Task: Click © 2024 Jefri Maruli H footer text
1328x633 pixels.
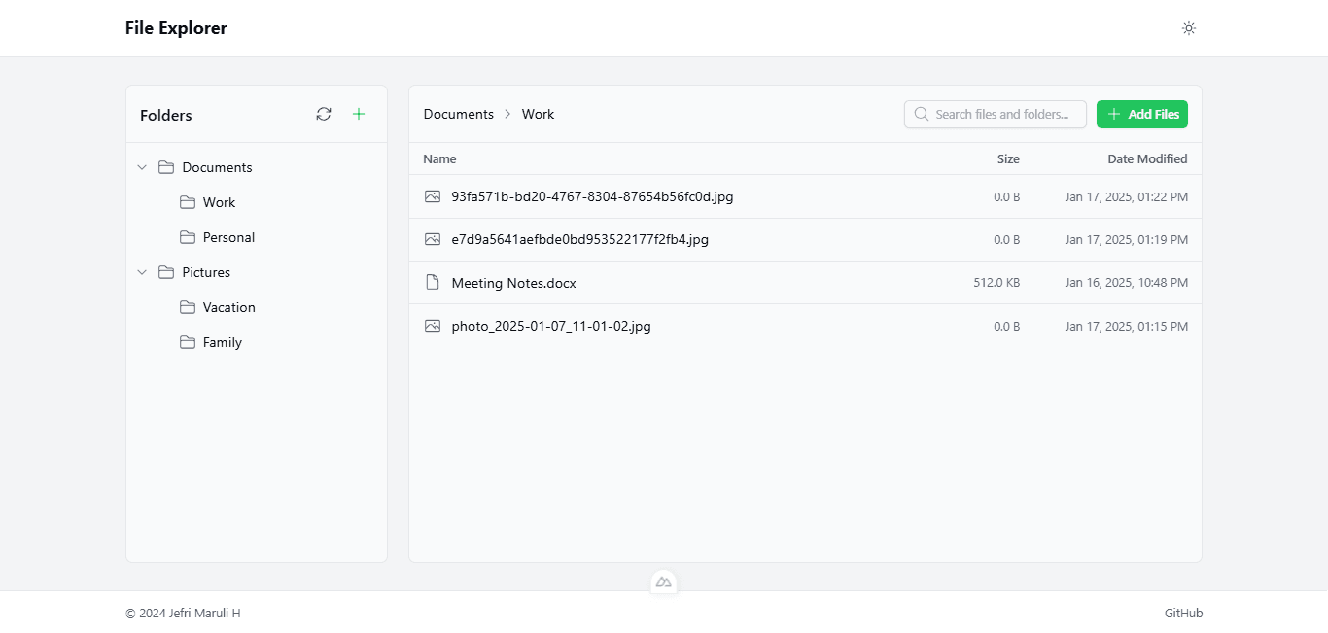Action: pos(183,613)
